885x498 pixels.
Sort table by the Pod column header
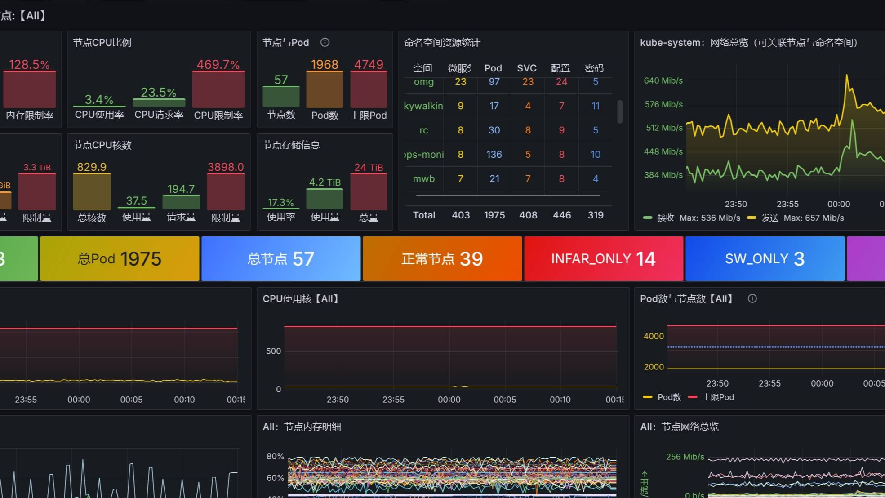point(493,68)
